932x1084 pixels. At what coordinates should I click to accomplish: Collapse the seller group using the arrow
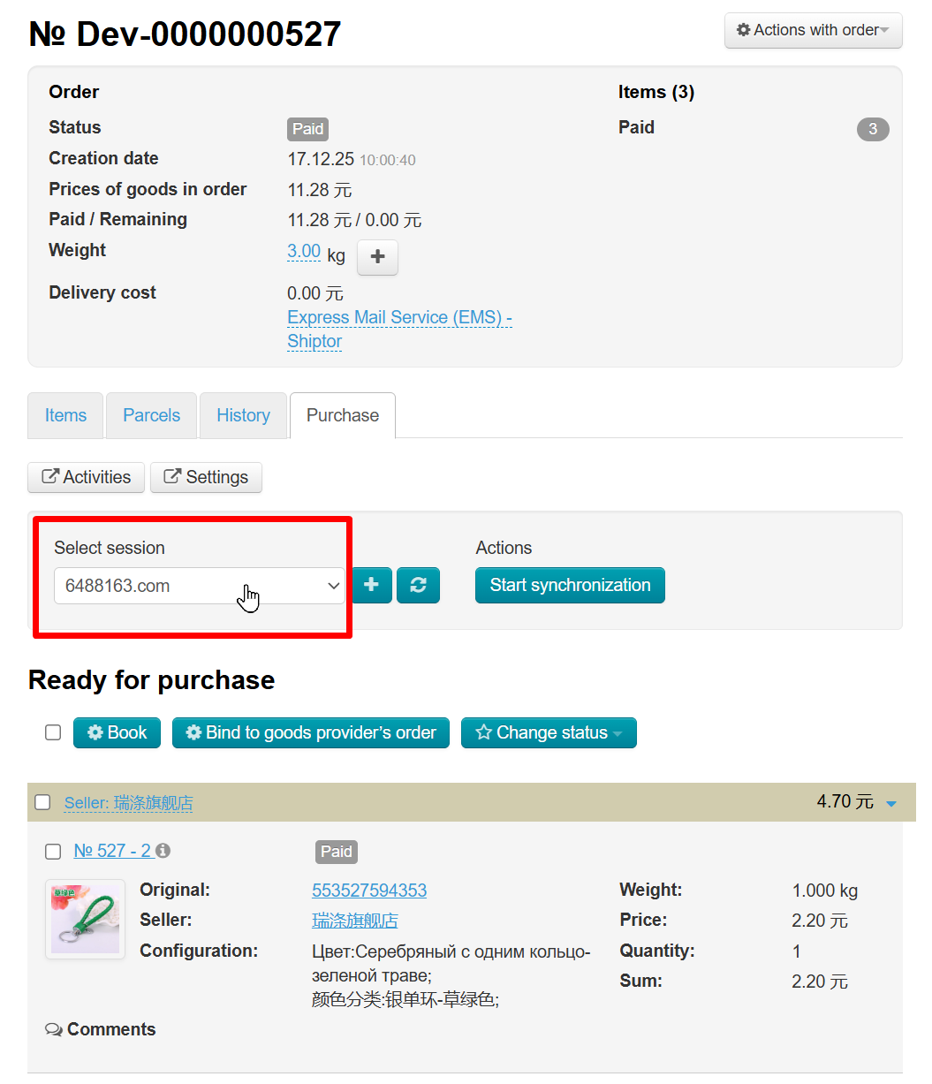click(891, 803)
